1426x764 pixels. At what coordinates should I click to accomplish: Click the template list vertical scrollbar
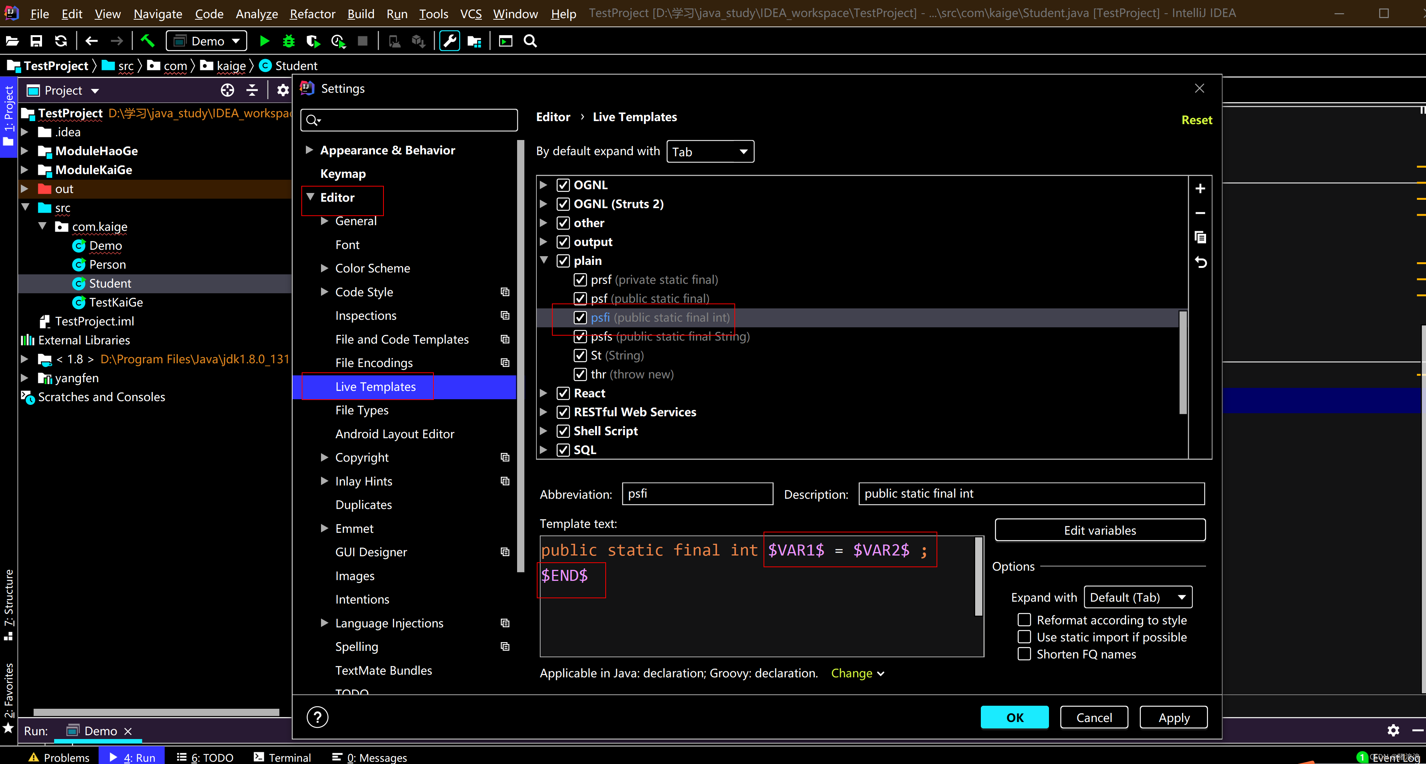coord(1183,363)
